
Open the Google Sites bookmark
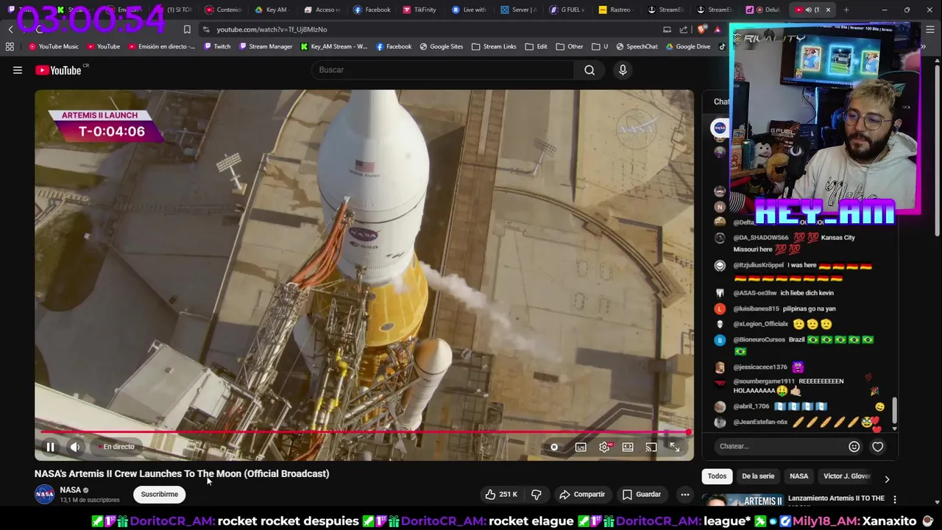pyautogui.click(x=441, y=46)
